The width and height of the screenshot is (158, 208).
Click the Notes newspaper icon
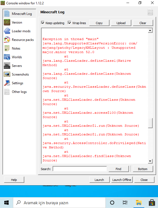tap(7, 48)
